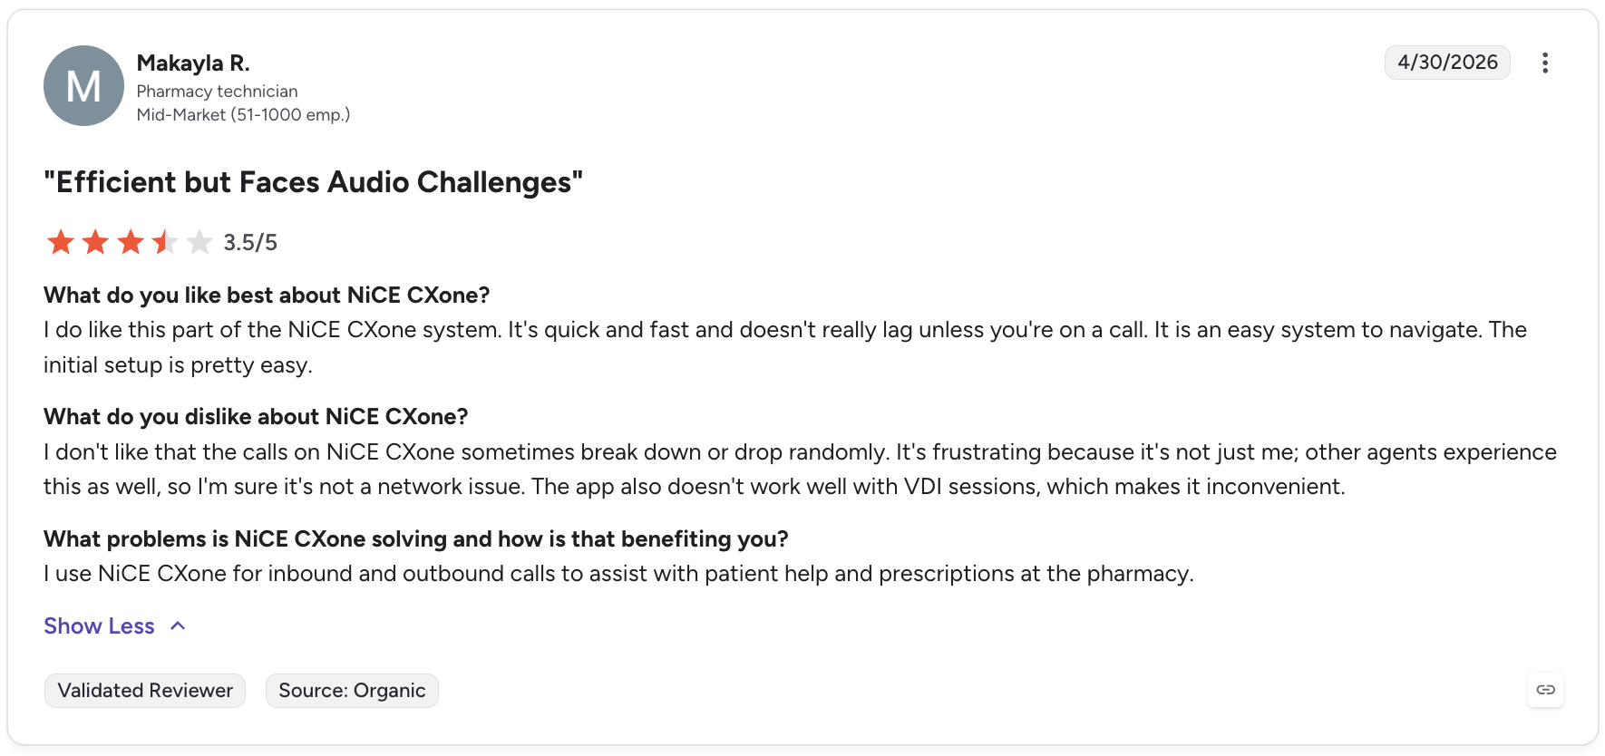
Task: Click the Source: Organic badge
Action: 352,691
